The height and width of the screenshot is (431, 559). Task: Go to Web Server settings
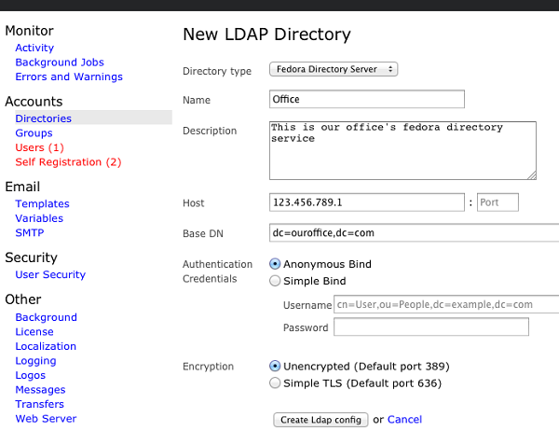point(46,419)
